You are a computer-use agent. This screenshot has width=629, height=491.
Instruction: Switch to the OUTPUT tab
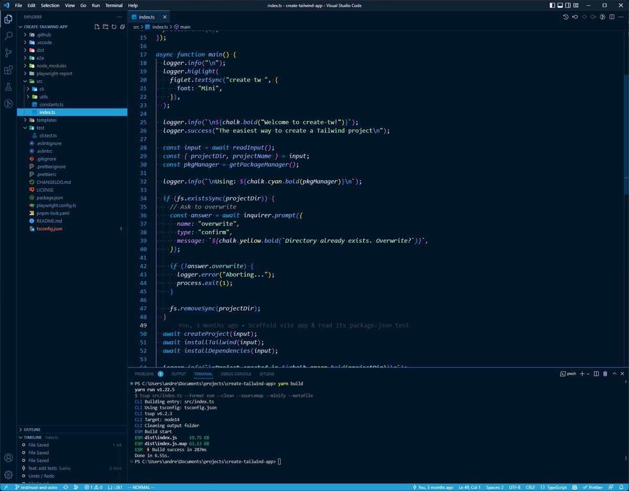click(x=178, y=374)
